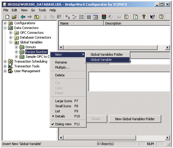Viewport: 173px width, 148px height.
Task: Expand the Transaction Scheduling node
Action: [x=5, y=62]
